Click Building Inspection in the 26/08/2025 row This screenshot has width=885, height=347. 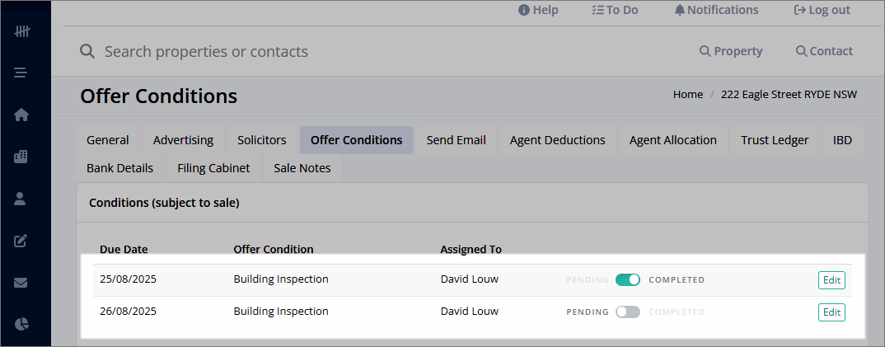281,311
